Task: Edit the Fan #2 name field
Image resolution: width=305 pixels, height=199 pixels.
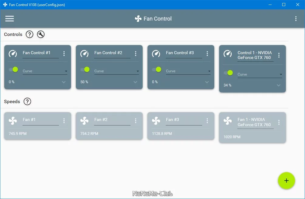Action: click(x=112, y=121)
